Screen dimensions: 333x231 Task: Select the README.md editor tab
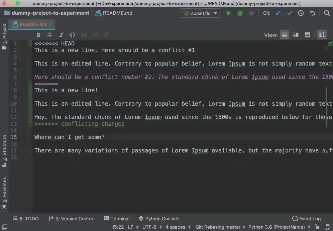point(31,24)
